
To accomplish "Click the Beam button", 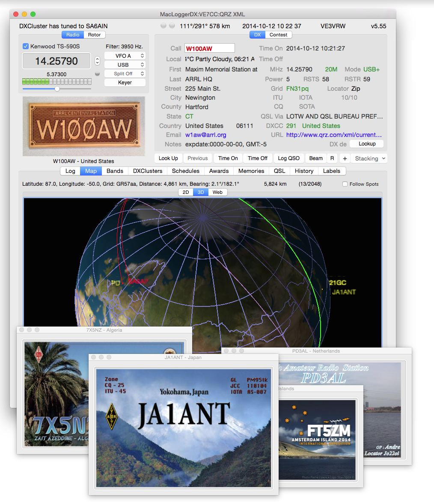I will click(316, 158).
